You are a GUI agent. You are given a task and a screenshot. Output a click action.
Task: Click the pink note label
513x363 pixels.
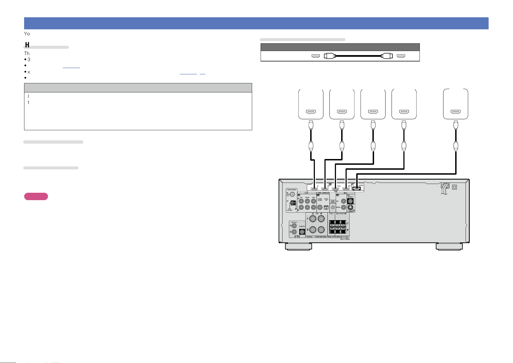coord(36,196)
